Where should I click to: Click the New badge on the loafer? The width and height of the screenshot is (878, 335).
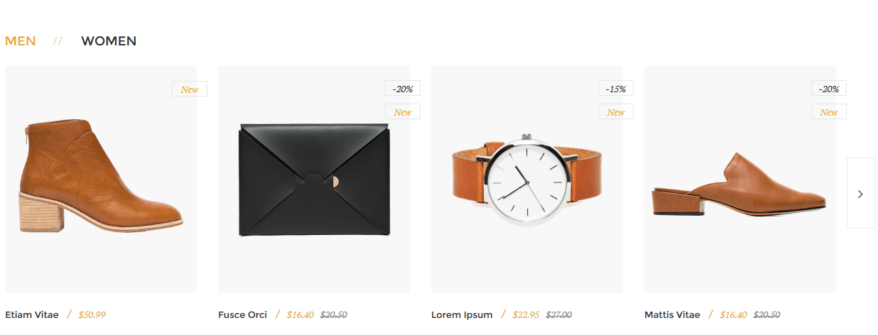pos(829,112)
